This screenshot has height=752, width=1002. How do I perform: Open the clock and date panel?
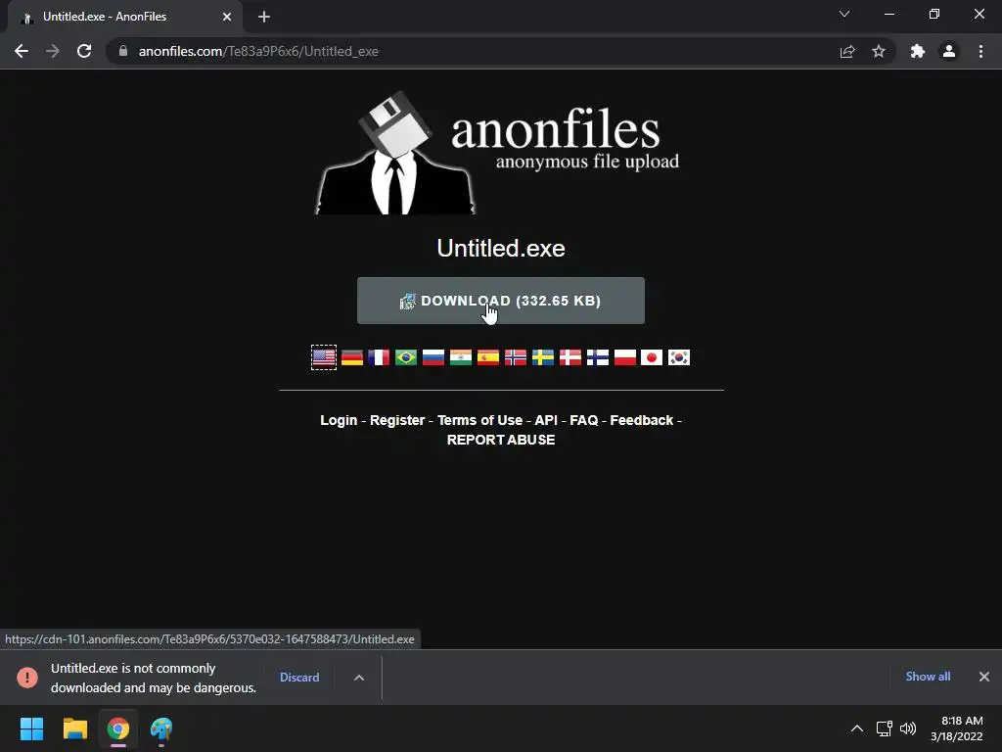957,728
